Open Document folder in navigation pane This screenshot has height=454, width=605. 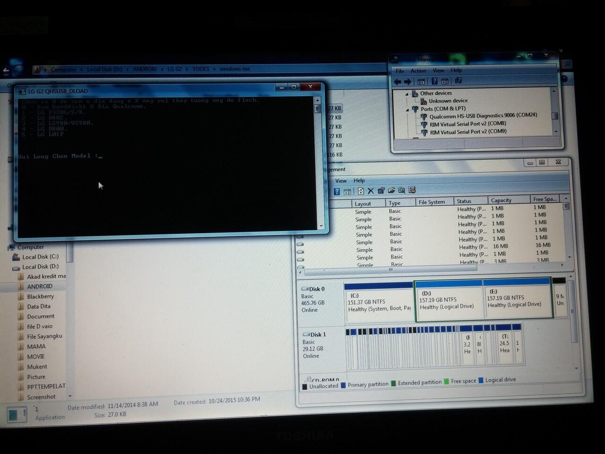41,316
